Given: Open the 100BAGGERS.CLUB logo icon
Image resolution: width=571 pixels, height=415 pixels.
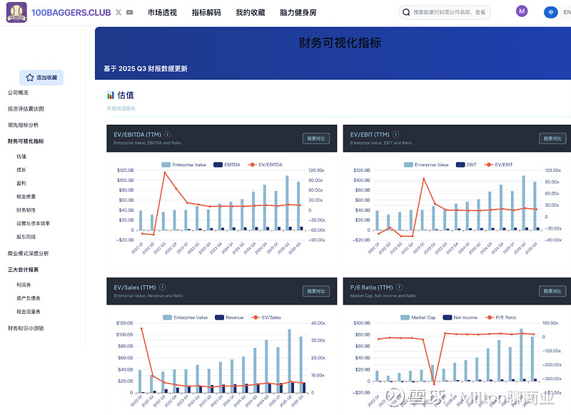Looking at the screenshot, I should coord(16,12).
